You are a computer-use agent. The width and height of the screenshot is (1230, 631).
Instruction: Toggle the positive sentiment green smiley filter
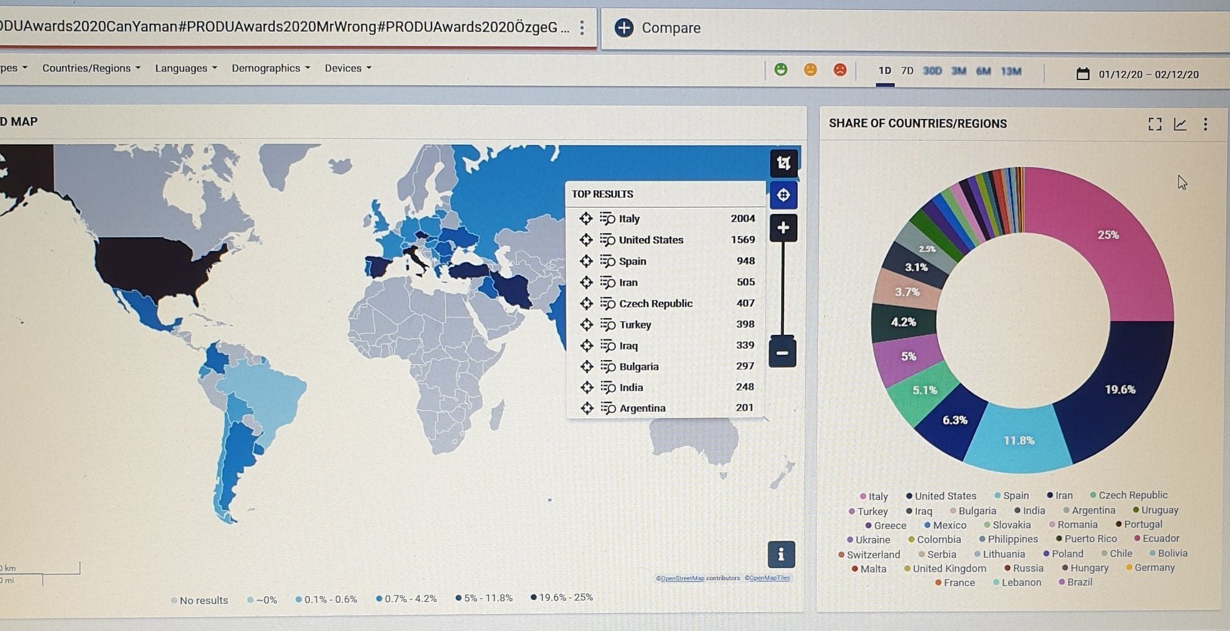point(780,69)
